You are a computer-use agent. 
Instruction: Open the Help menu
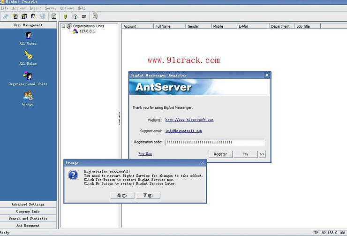[82, 8]
